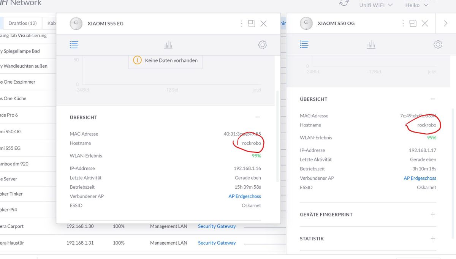Open statistics chart tab in S50 OG panel
This screenshot has height=259, width=456.
click(371, 44)
